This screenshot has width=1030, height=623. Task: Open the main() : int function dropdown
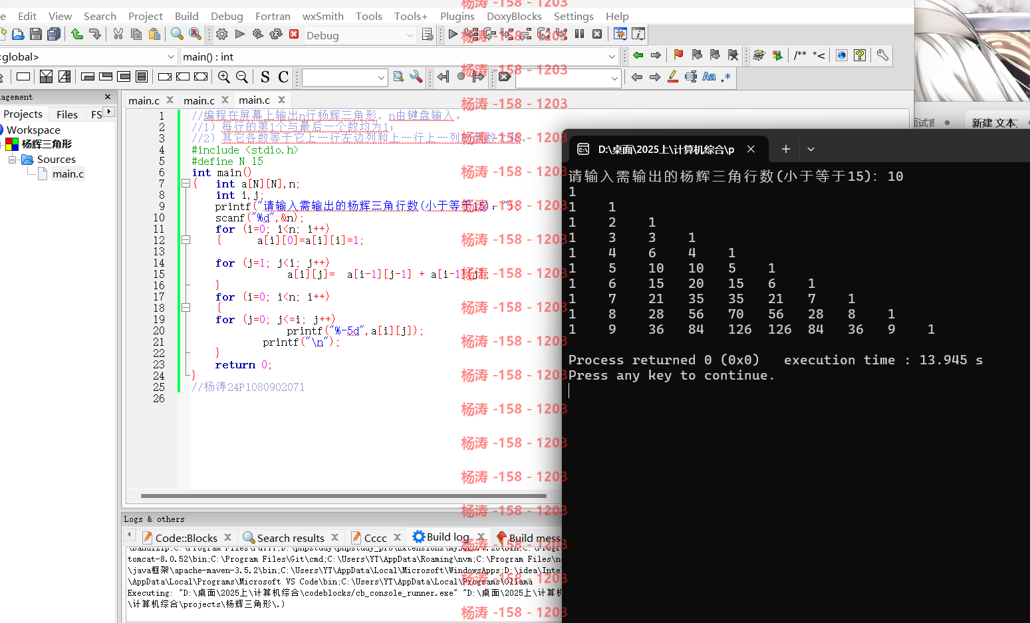(612, 57)
